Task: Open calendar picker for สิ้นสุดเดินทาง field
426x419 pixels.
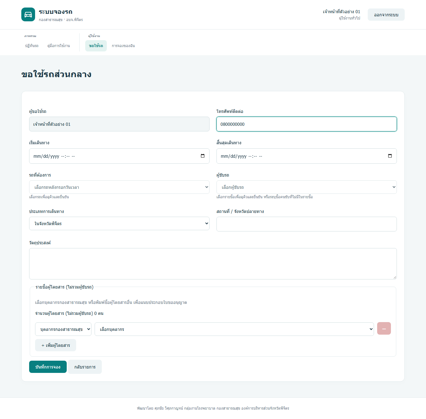Action: click(x=390, y=156)
